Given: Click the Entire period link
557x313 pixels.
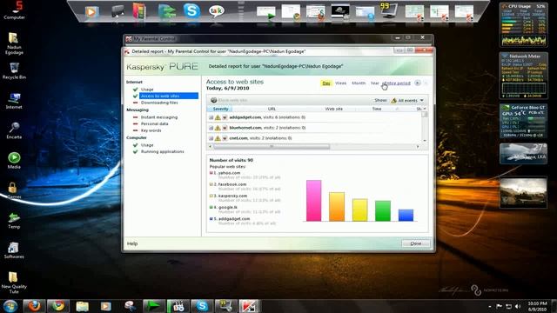Looking at the screenshot, I should point(397,83).
